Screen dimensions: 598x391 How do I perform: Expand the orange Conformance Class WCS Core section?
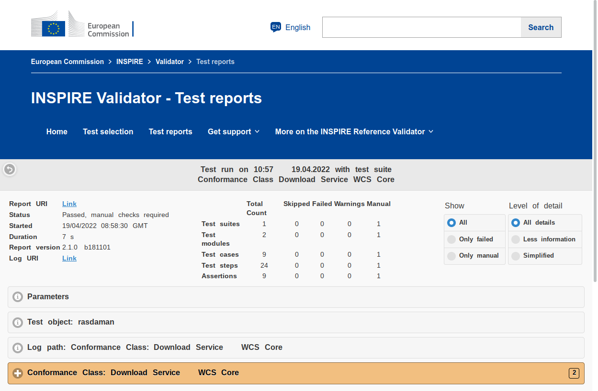tap(296, 373)
